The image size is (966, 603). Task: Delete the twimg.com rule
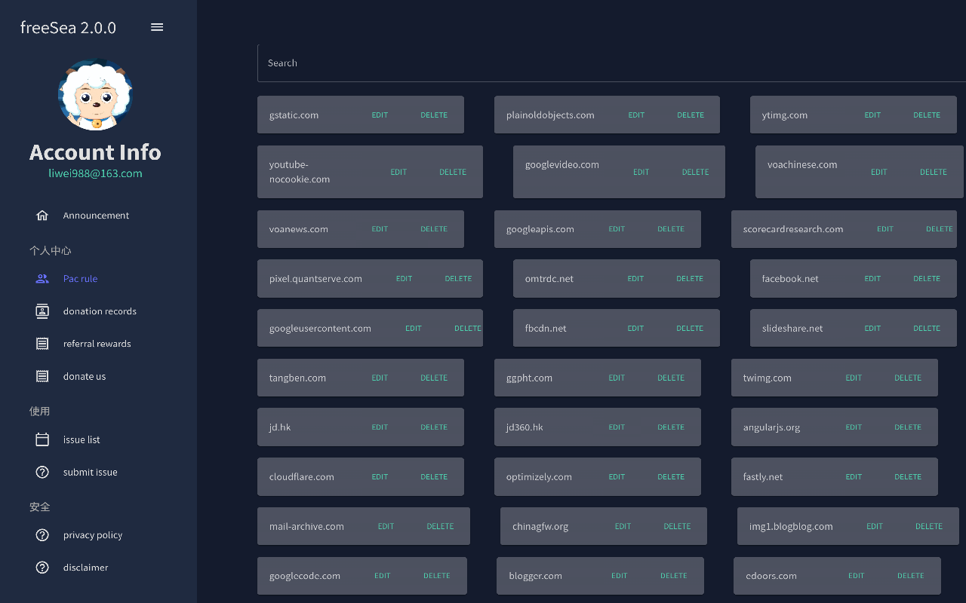coord(908,378)
